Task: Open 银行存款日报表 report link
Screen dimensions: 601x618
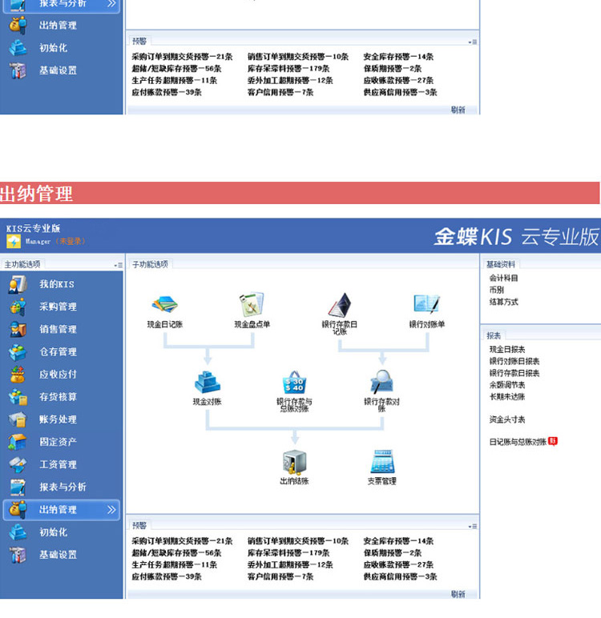Action: [x=514, y=373]
